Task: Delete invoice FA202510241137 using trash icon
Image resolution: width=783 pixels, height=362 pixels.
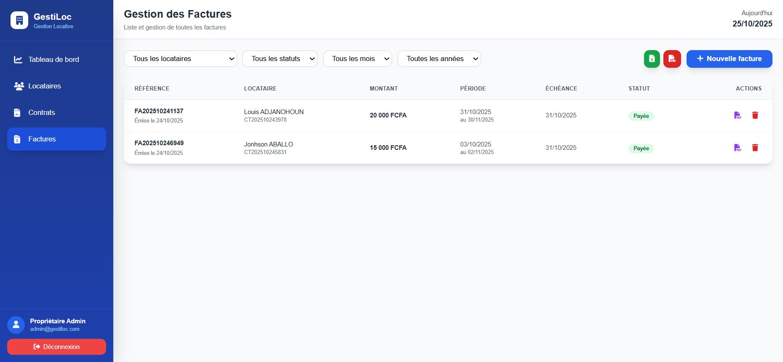Action: [x=755, y=115]
